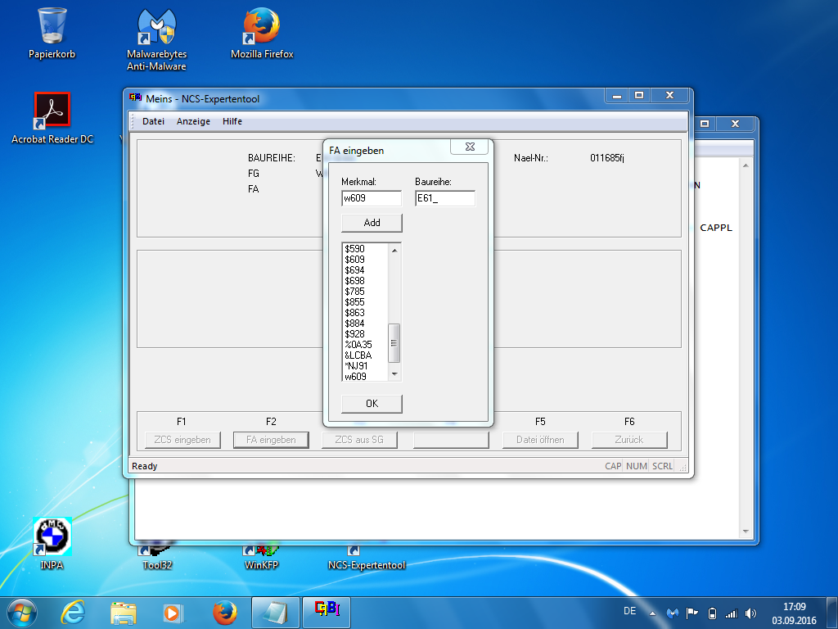
Task: Open the Datei menu
Action: (153, 121)
